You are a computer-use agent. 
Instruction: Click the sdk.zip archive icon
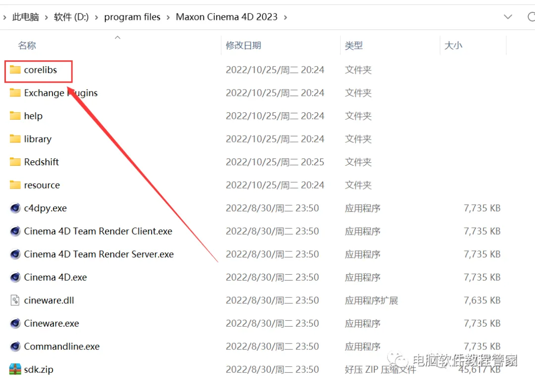tap(15, 369)
